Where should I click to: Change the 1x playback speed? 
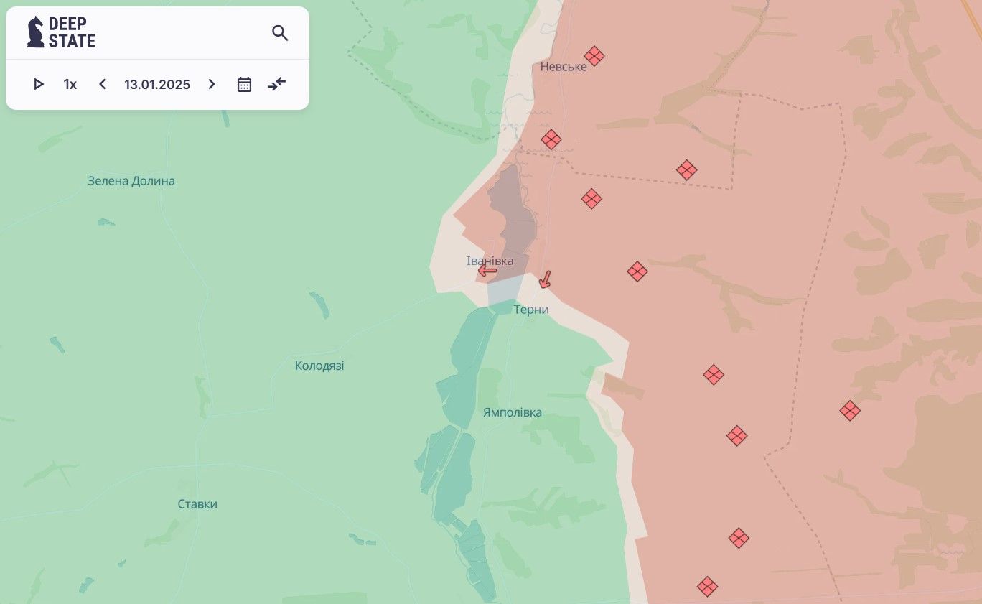(x=70, y=85)
